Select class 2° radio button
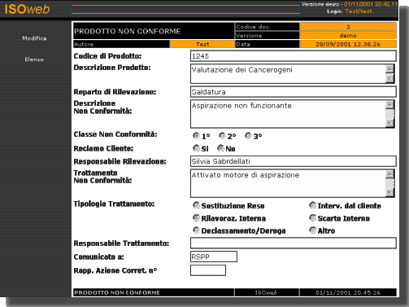The width and height of the screenshot is (409, 307). [222, 135]
